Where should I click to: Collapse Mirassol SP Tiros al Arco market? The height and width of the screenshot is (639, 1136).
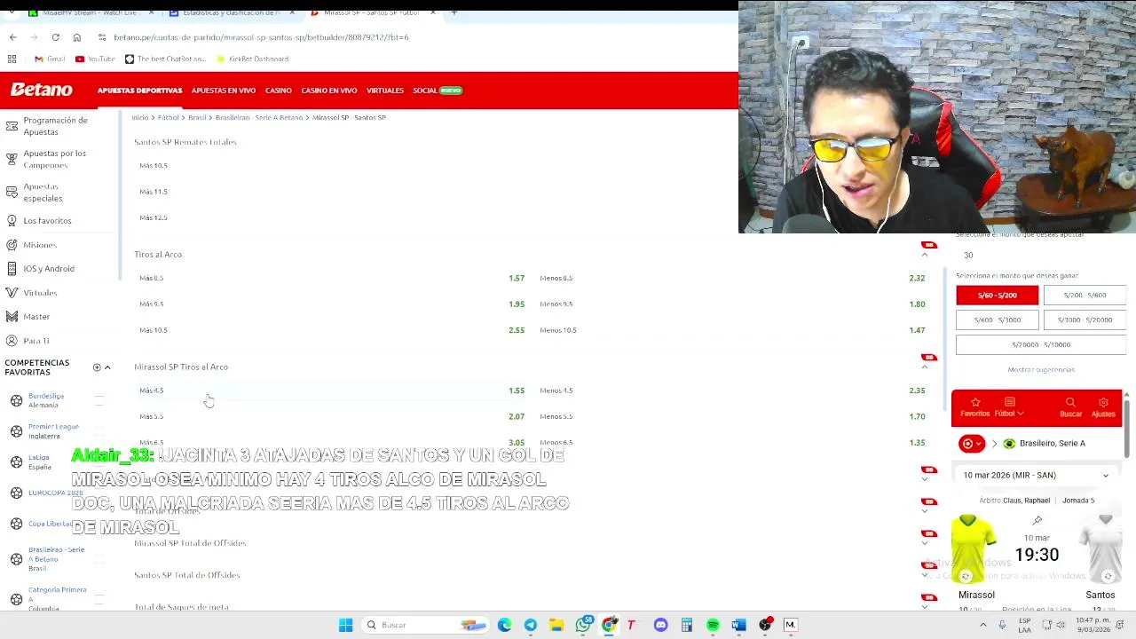[924, 367]
